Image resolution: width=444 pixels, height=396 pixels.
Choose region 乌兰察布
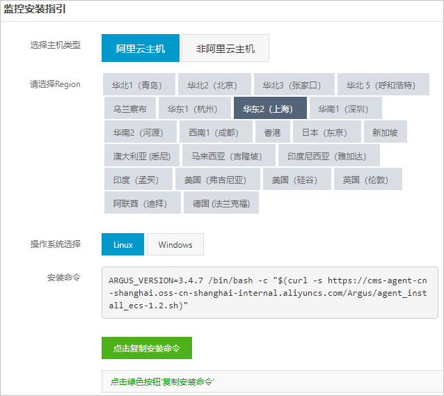pyautogui.click(x=130, y=108)
